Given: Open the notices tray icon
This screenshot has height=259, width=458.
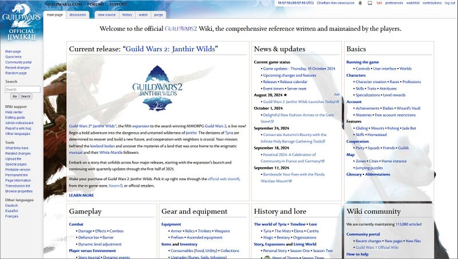Looking at the screenshot, I should coord(370,3).
